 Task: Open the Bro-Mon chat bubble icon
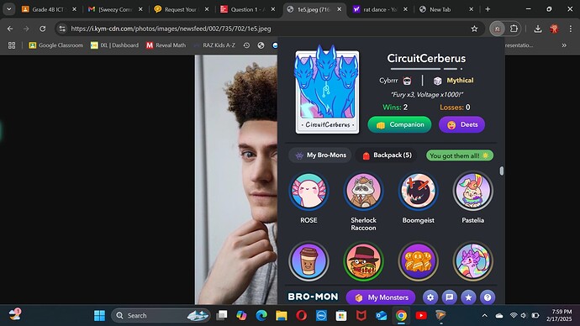point(450,297)
